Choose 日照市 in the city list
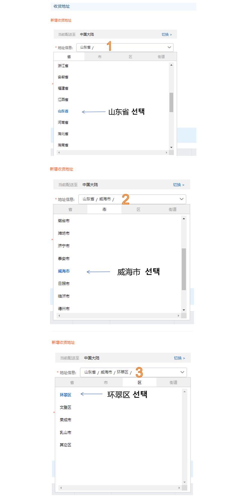This screenshot has width=239, height=496. point(64,284)
